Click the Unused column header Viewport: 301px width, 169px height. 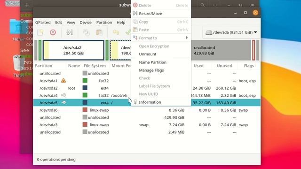pyautogui.click(x=224, y=66)
